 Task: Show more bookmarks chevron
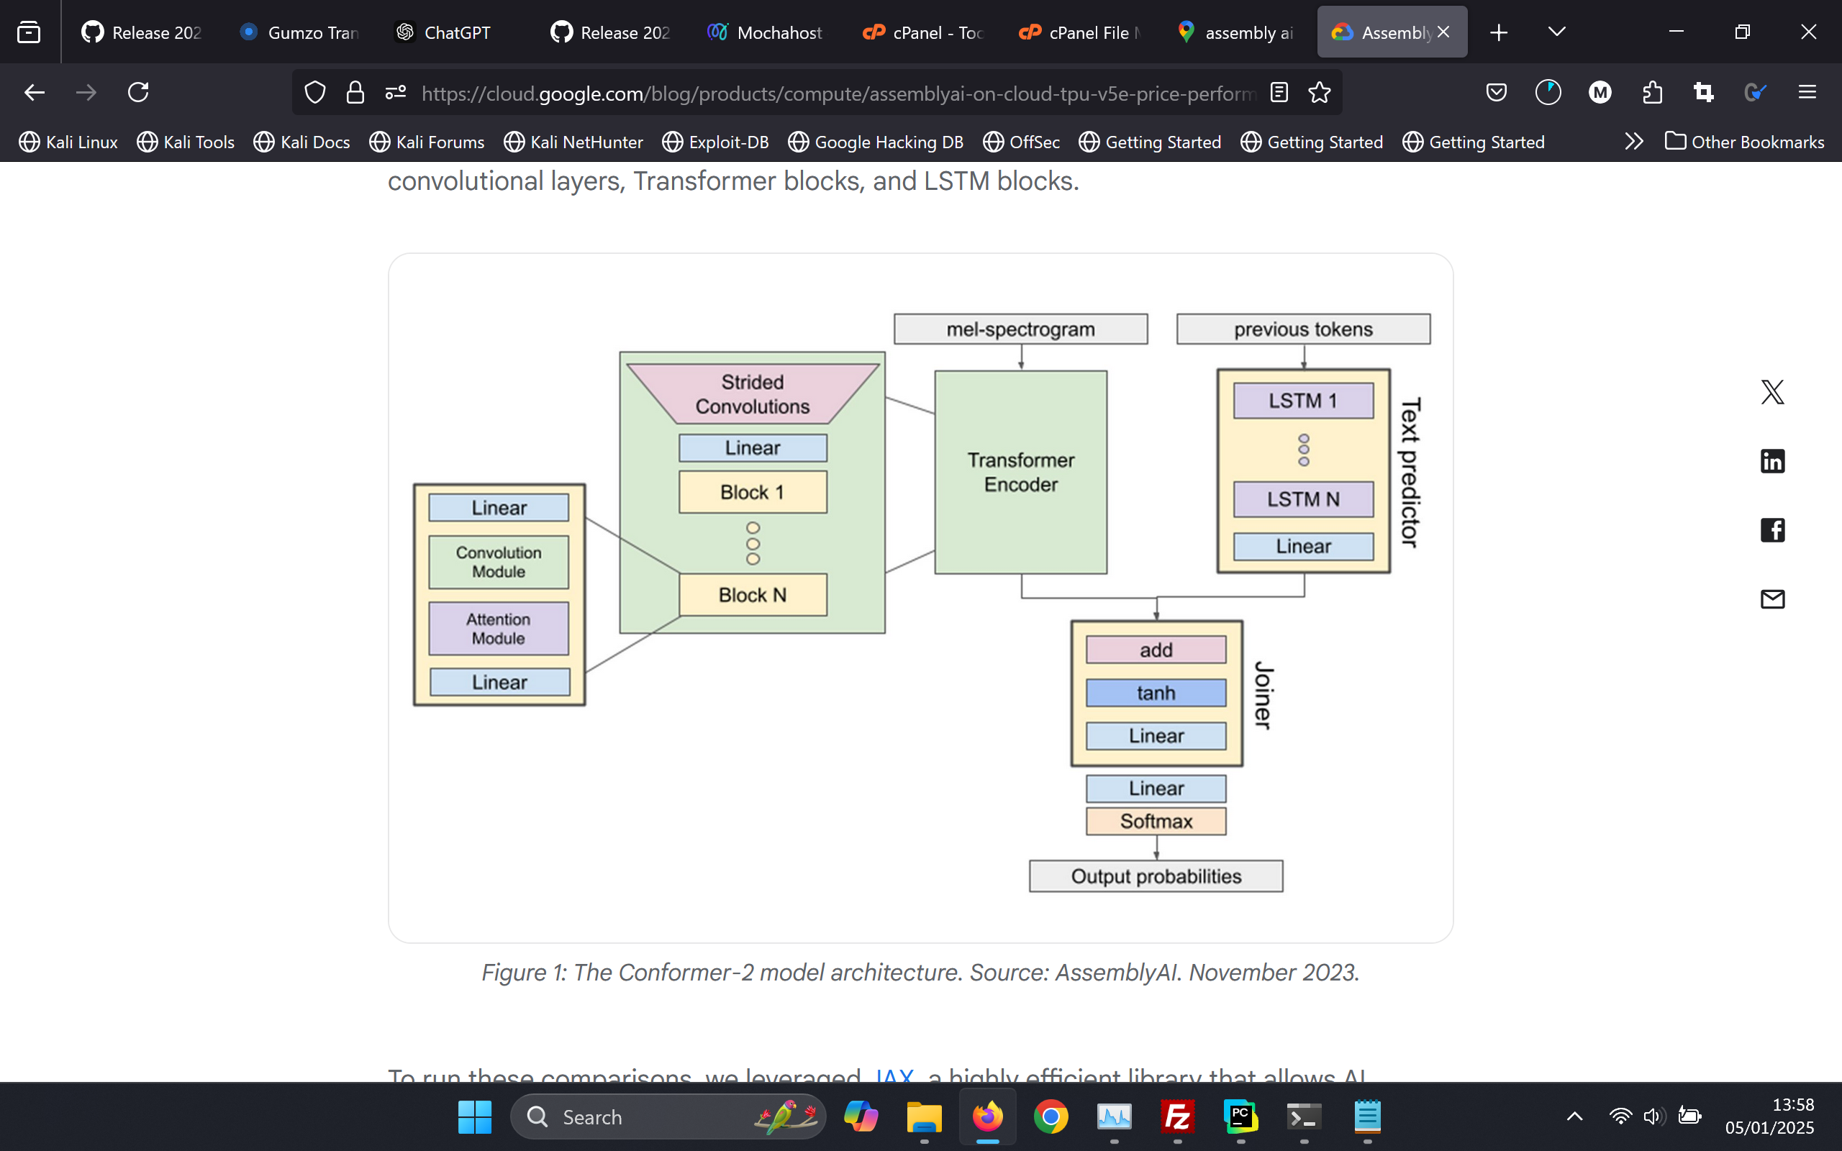(x=1633, y=142)
